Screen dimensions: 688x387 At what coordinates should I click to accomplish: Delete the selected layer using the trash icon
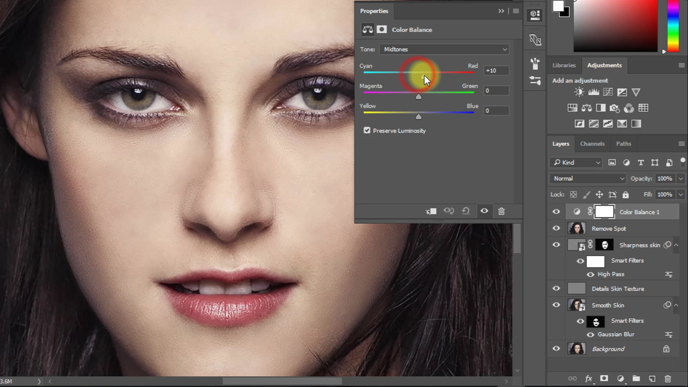click(x=668, y=378)
